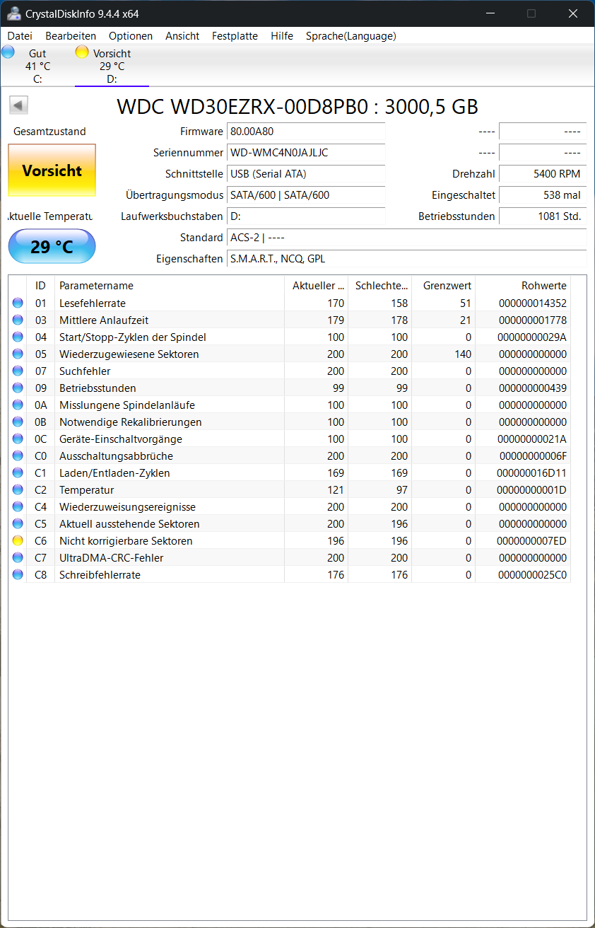Open the Sprache(Language) menu
The height and width of the screenshot is (928, 595).
click(x=351, y=36)
